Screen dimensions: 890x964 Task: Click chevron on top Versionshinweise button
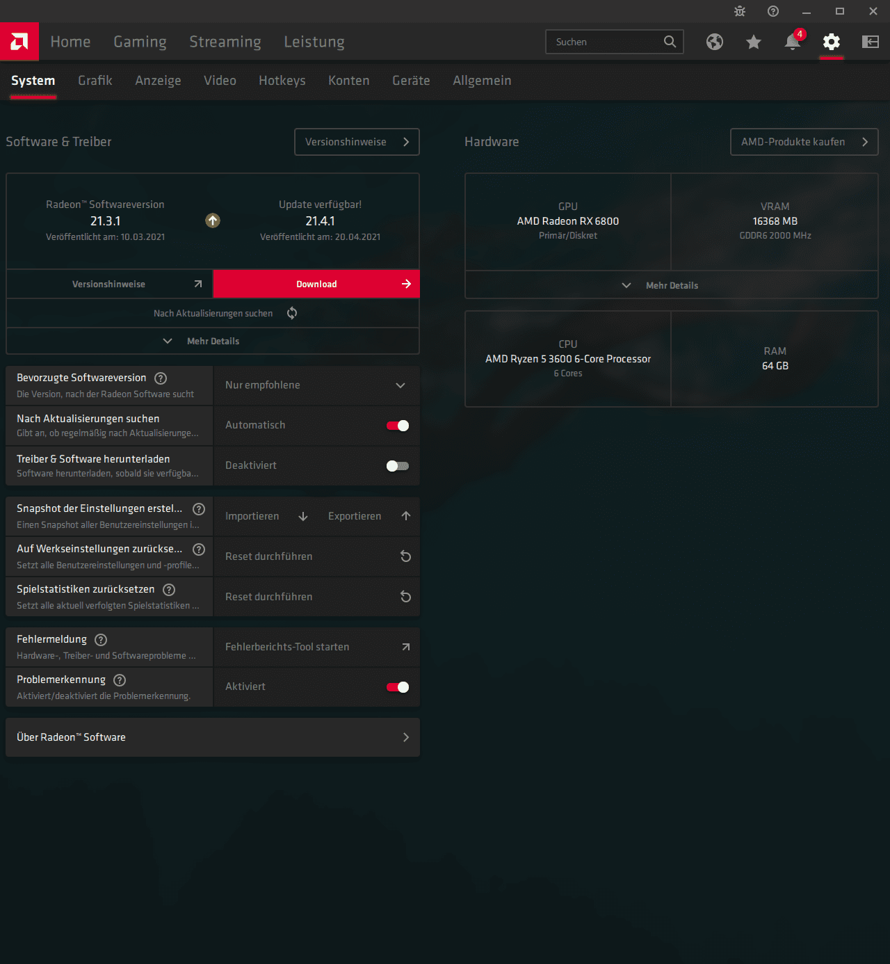tap(406, 142)
